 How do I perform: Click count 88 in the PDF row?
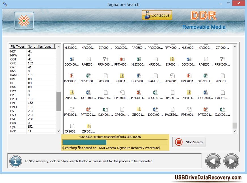tap(30, 79)
